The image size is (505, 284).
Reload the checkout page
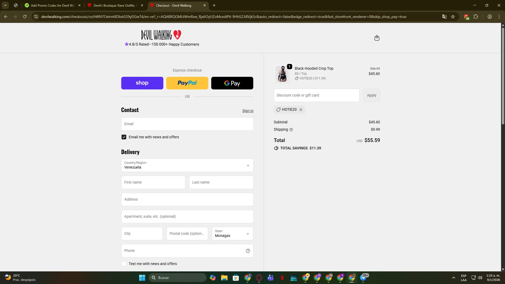point(25,16)
